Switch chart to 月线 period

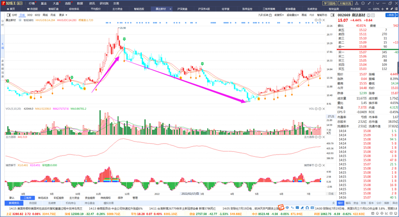[x=53, y=15]
